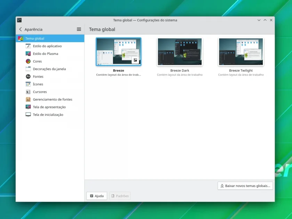Click the Tela de apresentação icon
This screenshot has width=292, height=219.
(28, 107)
